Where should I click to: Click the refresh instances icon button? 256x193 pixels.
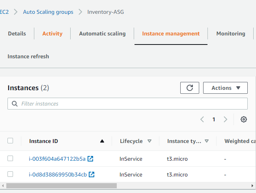tap(190, 88)
